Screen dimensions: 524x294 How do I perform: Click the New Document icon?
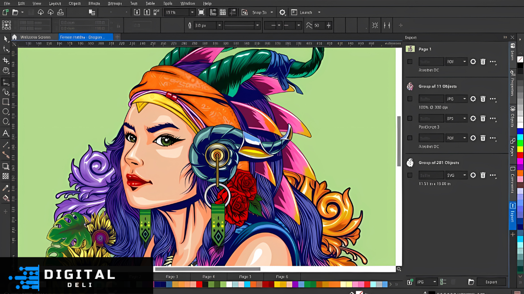pos(6,12)
